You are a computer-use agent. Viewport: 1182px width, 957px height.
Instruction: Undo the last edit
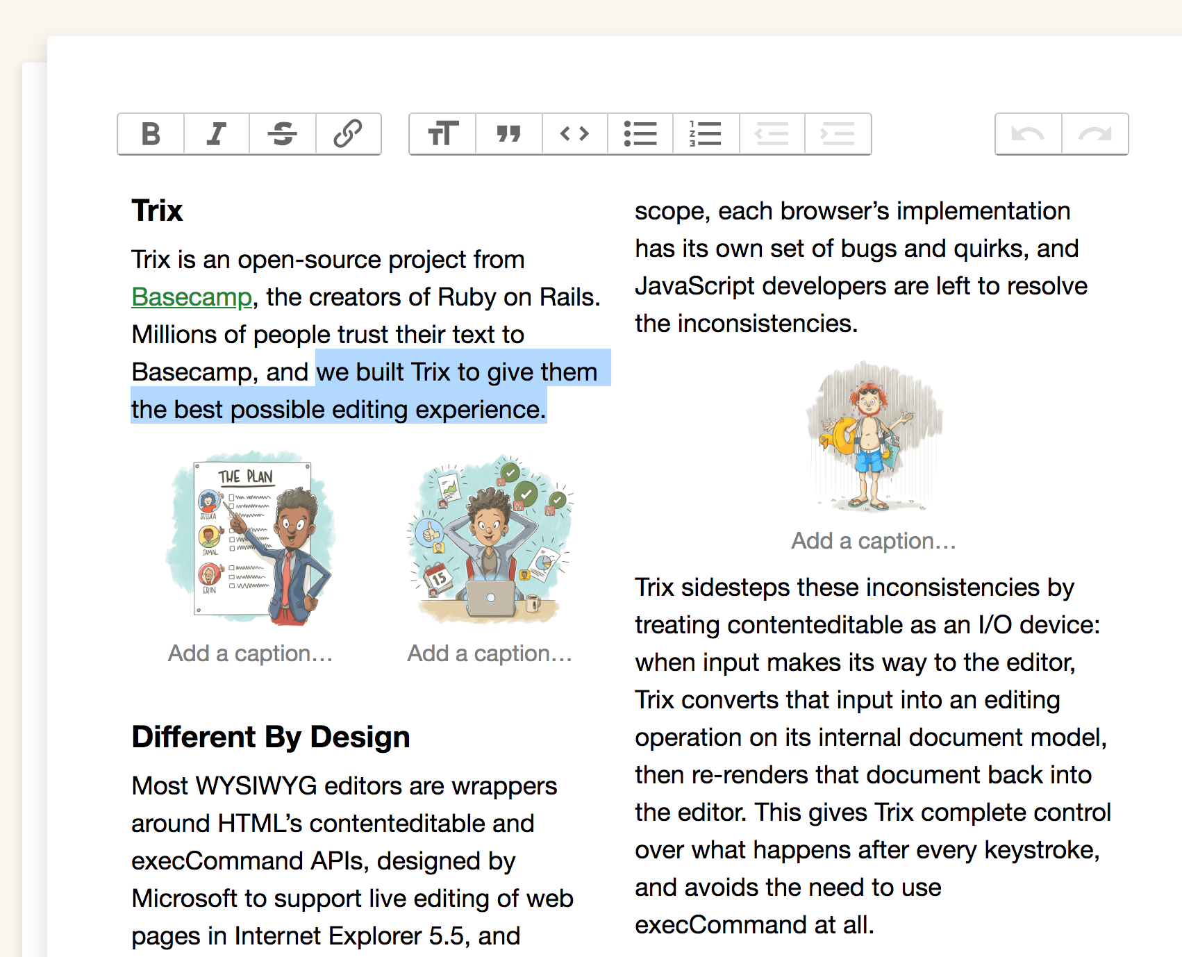[x=1027, y=134]
